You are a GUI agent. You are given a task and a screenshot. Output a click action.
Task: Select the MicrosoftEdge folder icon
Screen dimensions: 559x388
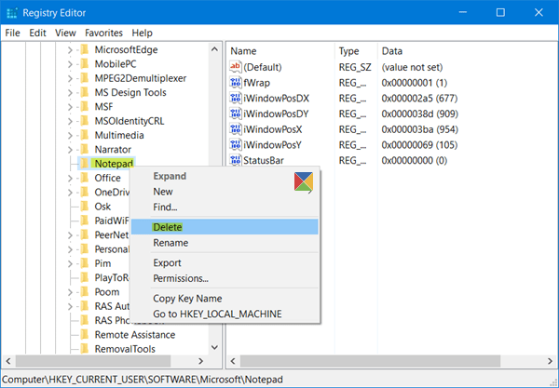tap(85, 49)
